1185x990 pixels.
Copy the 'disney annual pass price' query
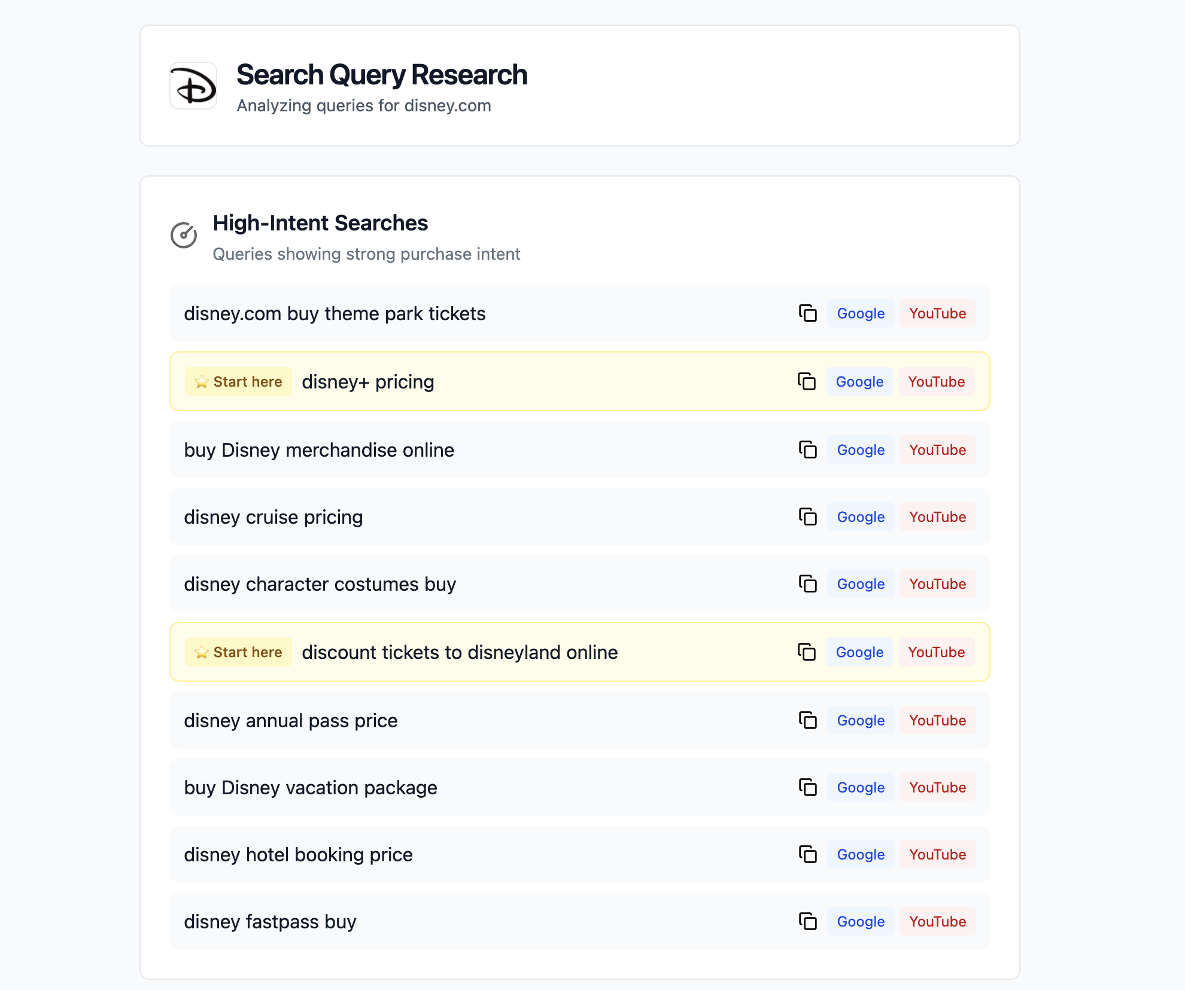807,720
